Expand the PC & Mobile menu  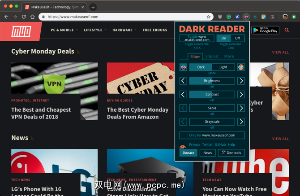point(64,30)
